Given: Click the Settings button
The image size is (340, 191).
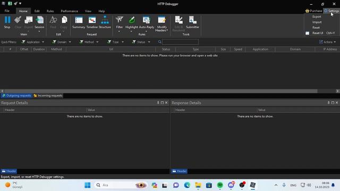Looking at the screenshot, I should click(x=331, y=11).
